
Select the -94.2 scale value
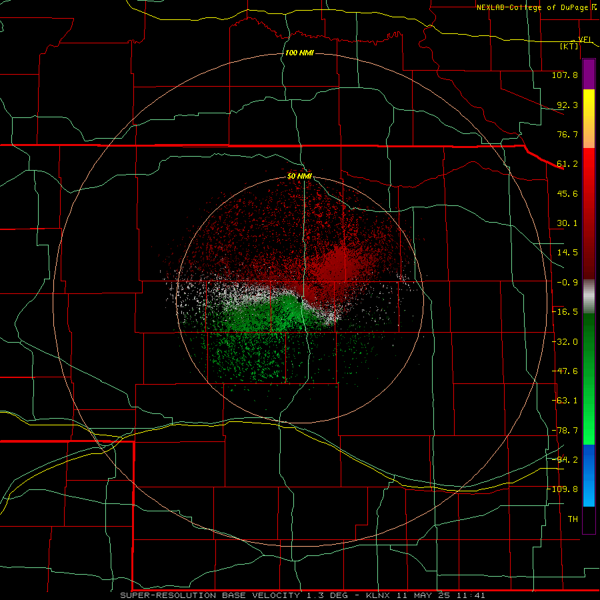click(x=565, y=460)
